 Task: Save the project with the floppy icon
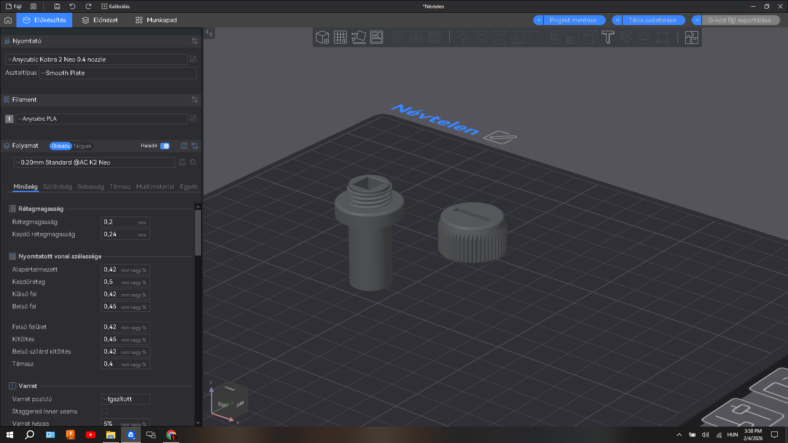click(x=57, y=6)
